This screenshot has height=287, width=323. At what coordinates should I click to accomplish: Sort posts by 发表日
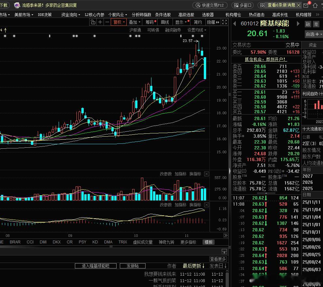point(218,266)
